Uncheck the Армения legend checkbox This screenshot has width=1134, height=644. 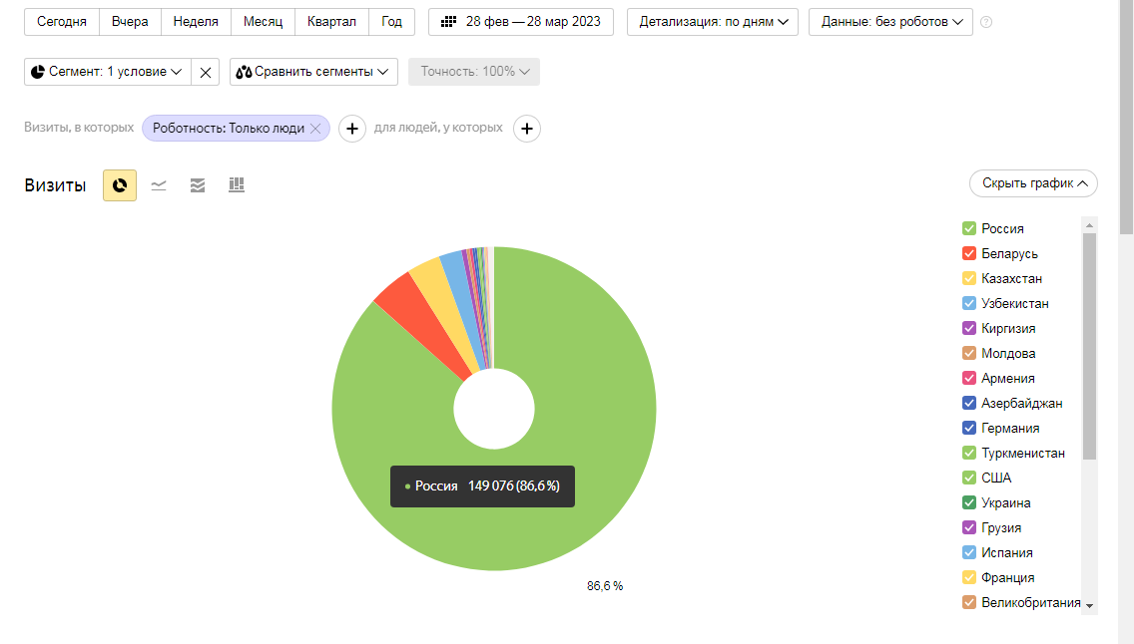pos(969,378)
